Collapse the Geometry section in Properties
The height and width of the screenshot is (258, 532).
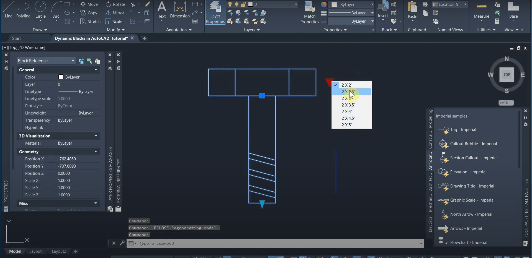click(x=96, y=152)
